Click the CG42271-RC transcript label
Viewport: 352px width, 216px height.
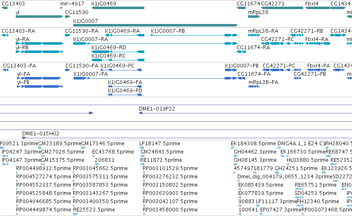[x=278, y=39]
